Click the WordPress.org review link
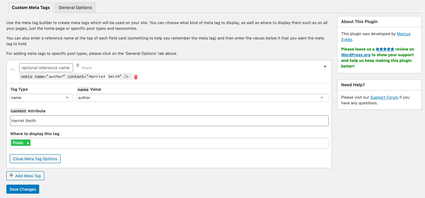The height and width of the screenshot is (198, 425). (356, 55)
